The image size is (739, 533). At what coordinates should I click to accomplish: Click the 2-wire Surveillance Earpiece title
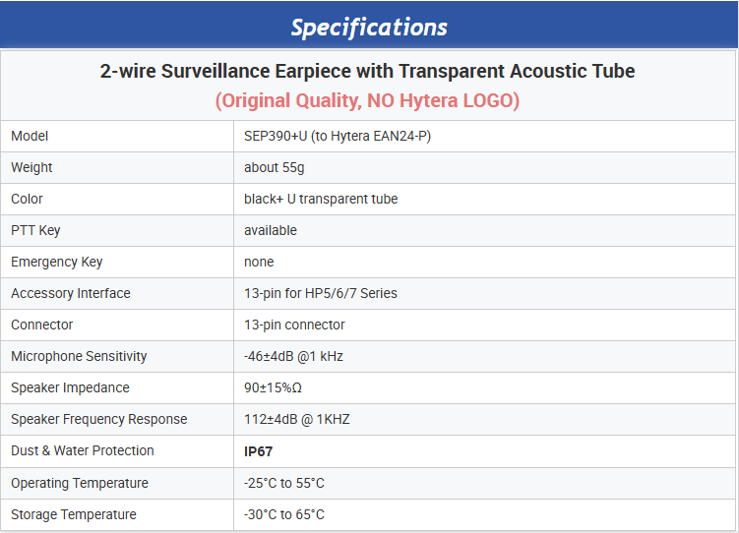(368, 72)
